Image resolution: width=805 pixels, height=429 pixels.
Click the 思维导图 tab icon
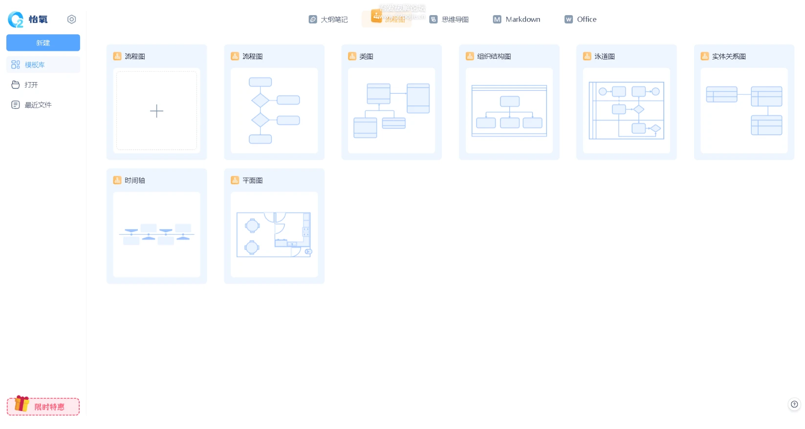[x=434, y=19]
